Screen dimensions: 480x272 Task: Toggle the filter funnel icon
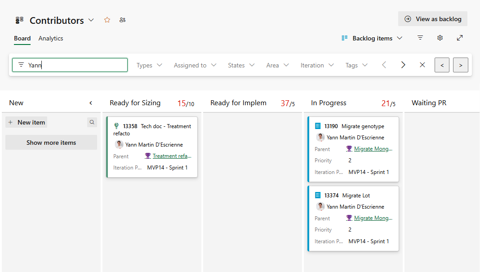click(420, 38)
